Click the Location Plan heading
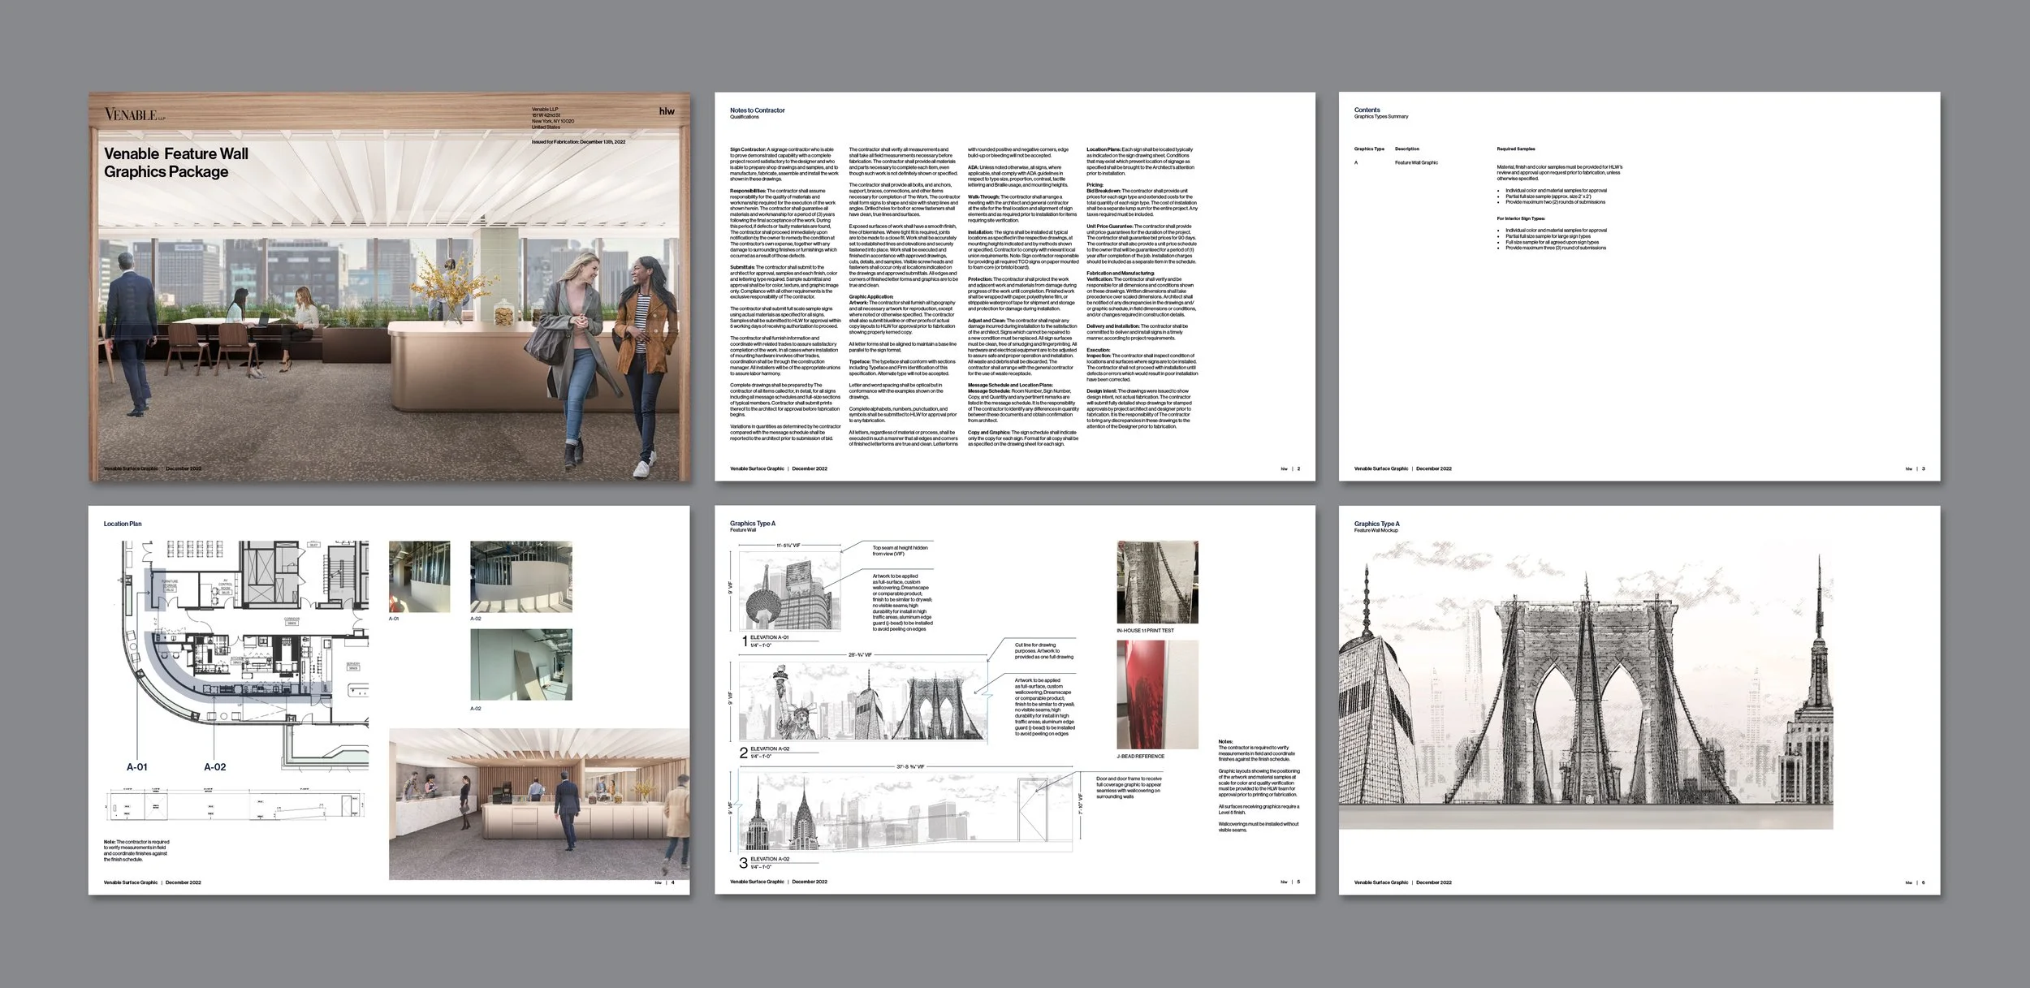2030x988 pixels. point(123,524)
